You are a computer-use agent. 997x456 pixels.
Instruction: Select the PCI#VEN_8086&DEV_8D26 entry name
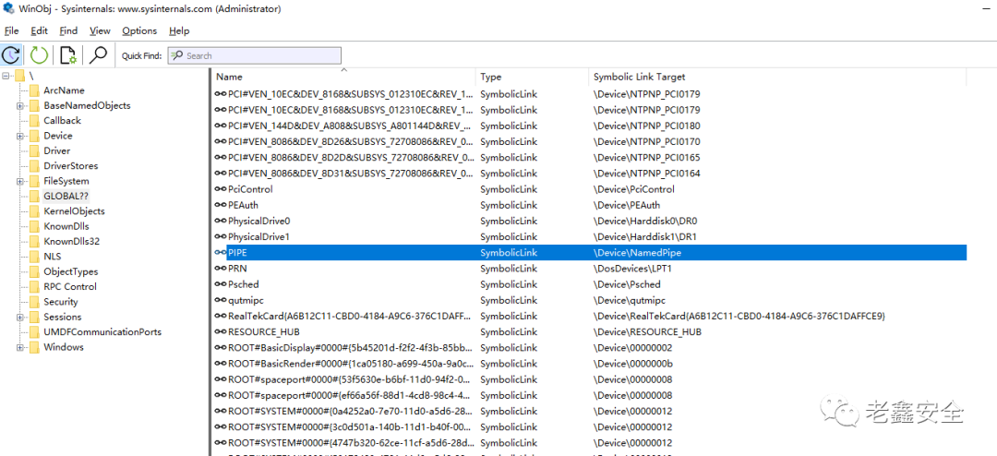click(351, 141)
